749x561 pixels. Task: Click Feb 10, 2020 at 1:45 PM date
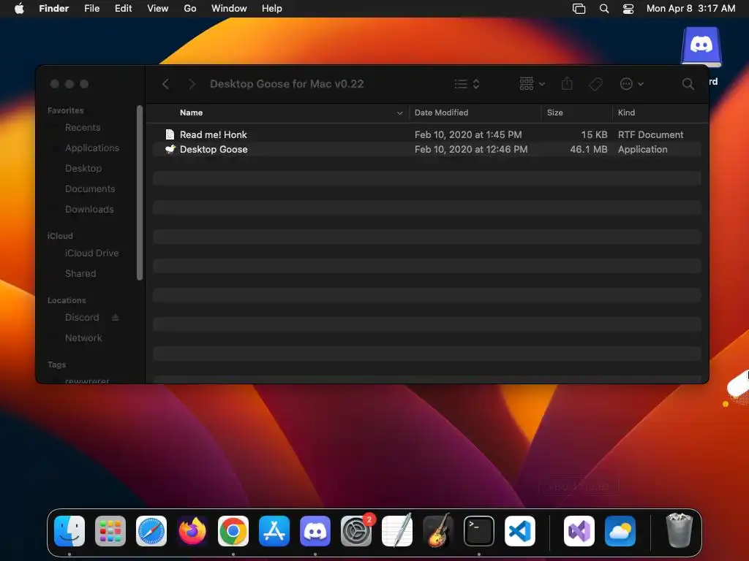pos(468,134)
